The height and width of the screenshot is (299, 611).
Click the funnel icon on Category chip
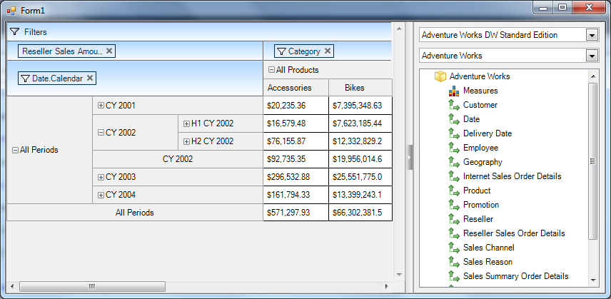click(x=281, y=51)
